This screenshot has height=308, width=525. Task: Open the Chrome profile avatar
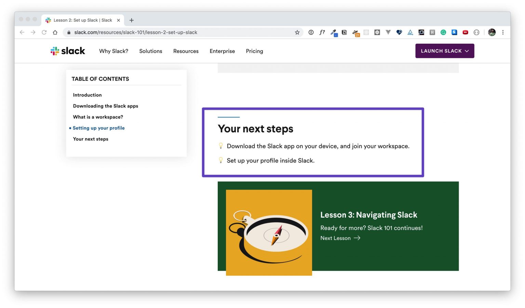[x=492, y=32]
